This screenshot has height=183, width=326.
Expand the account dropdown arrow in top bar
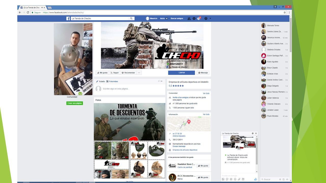(x=210, y=19)
